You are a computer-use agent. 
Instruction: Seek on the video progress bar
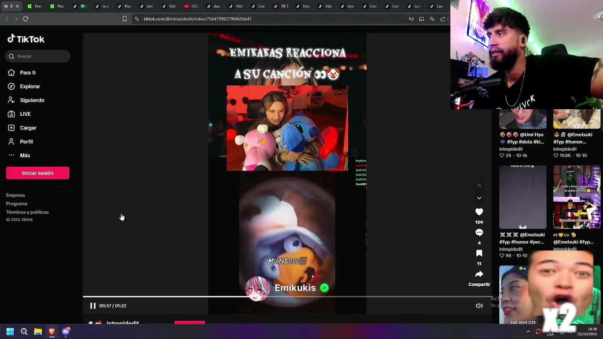coord(287,297)
